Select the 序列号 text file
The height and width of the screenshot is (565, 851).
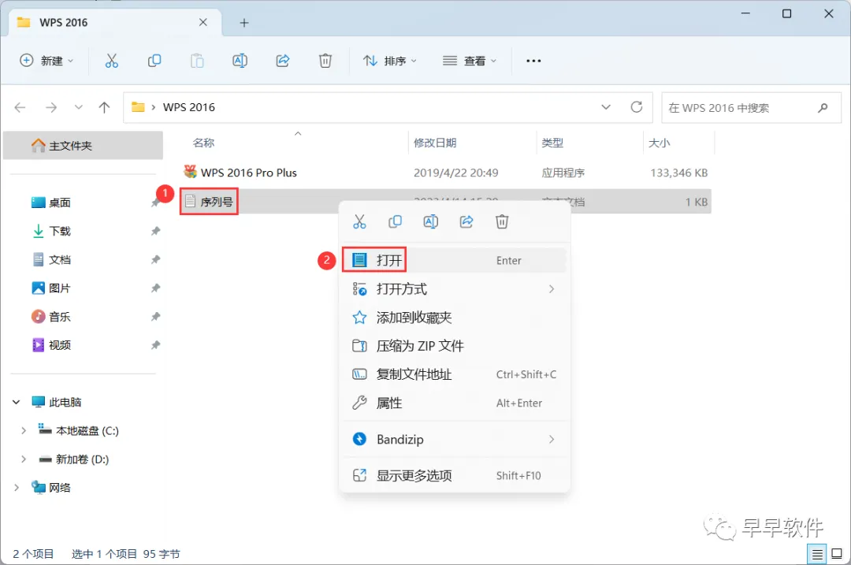[x=208, y=202]
